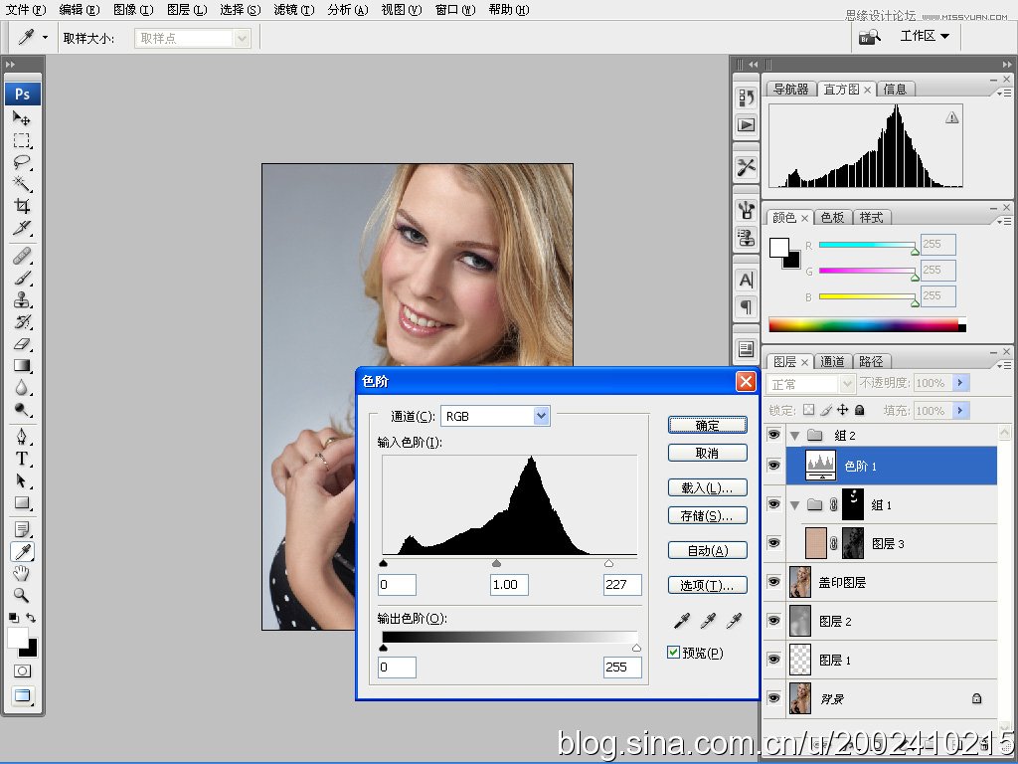
Task: Click the 存储 button
Action: tap(708, 515)
